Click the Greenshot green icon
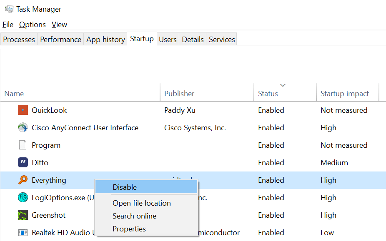This screenshot has height=241, width=386. pos(23,215)
